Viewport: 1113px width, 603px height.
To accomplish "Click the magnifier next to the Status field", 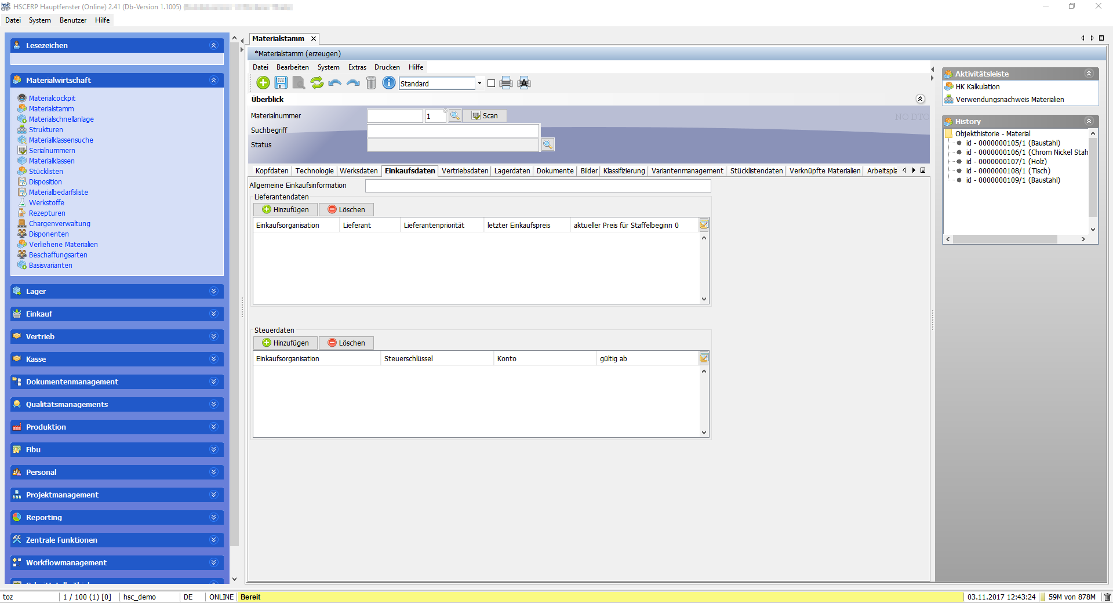I will [548, 144].
